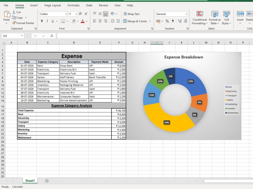Open the General number format dropdown
Screen dimensions: 253x189
tap(186, 14)
